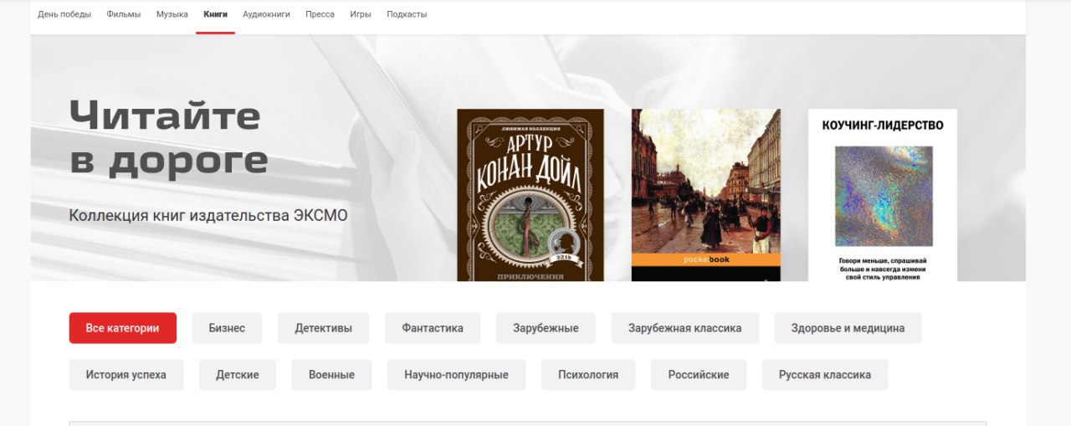Open the pocketbook street painting cover
The image size is (1071, 426).
(706, 195)
